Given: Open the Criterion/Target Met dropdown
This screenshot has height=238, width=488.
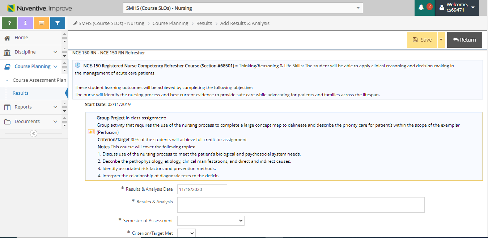Looking at the screenshot, I should [186, 233].
